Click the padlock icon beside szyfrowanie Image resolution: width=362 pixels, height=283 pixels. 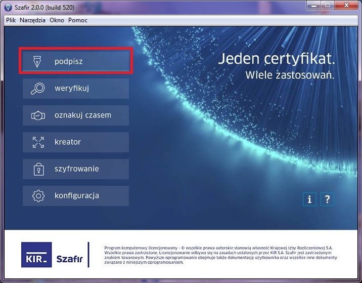pyautogui.click(x=38, y=169)
